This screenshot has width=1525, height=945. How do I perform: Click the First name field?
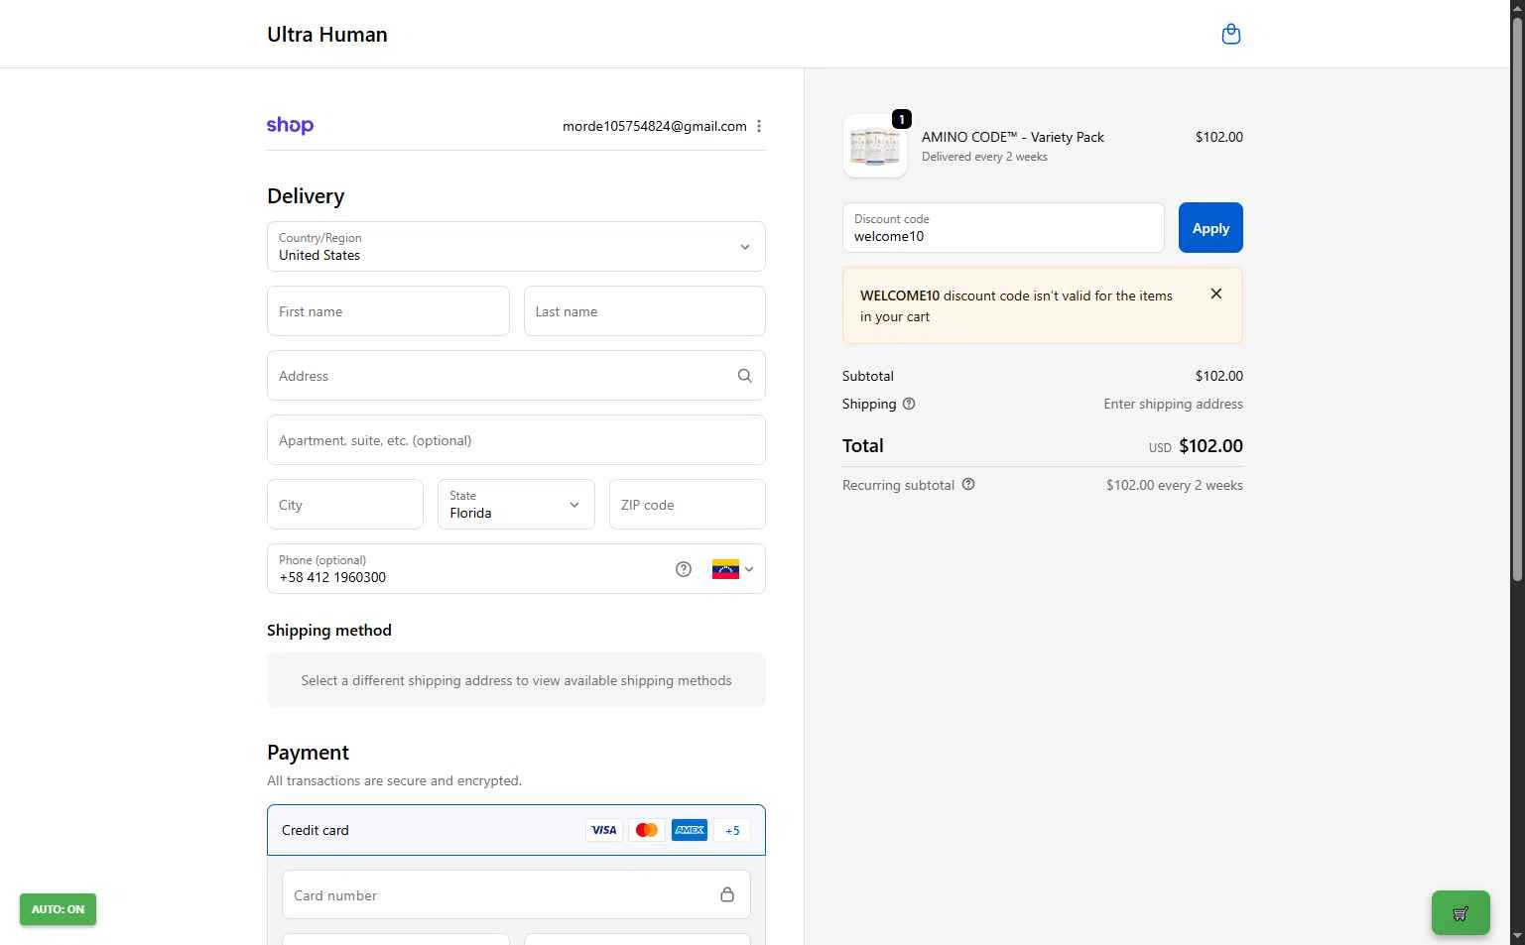coord(388,311)
